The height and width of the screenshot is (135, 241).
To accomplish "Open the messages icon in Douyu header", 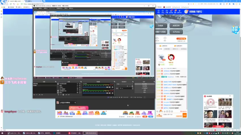I will click(x=175, y=11).
